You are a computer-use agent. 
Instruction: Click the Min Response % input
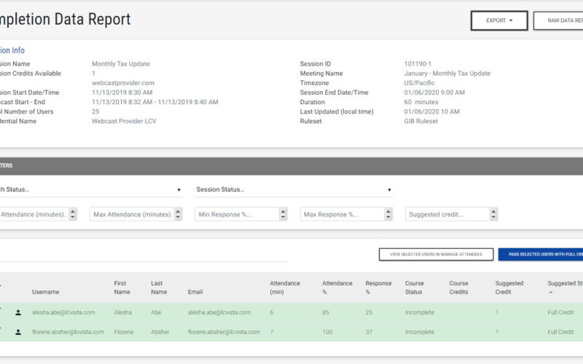[x=237, y=214]
